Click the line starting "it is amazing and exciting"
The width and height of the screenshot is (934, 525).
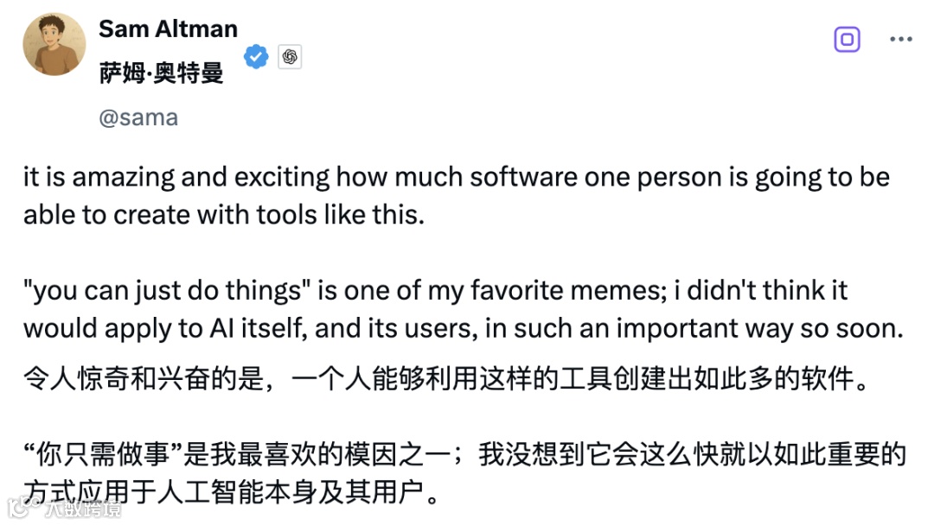(x=456, y=179)
